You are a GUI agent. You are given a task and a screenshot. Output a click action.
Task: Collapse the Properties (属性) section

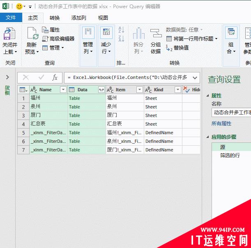tap(208, 96)
